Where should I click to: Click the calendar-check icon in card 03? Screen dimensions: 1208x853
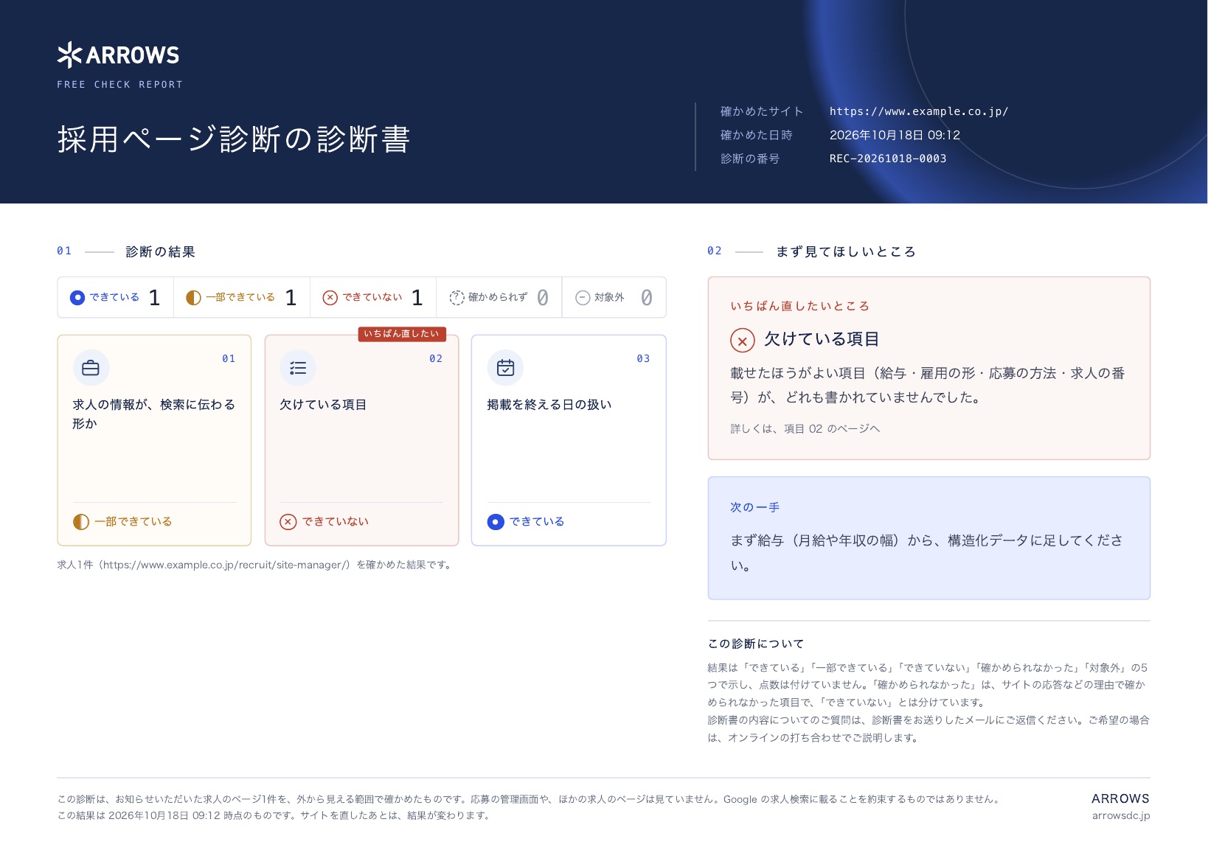tap(505, 368)
